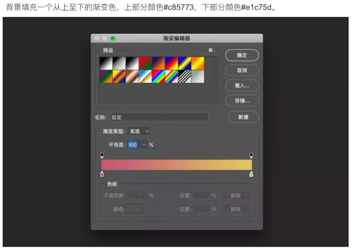
Task: Select the blue-red-yellow gradient preset
Action: 172,63
